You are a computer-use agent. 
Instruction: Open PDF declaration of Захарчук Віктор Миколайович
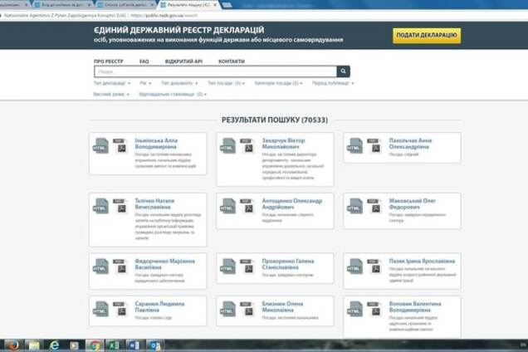point(247,146)
